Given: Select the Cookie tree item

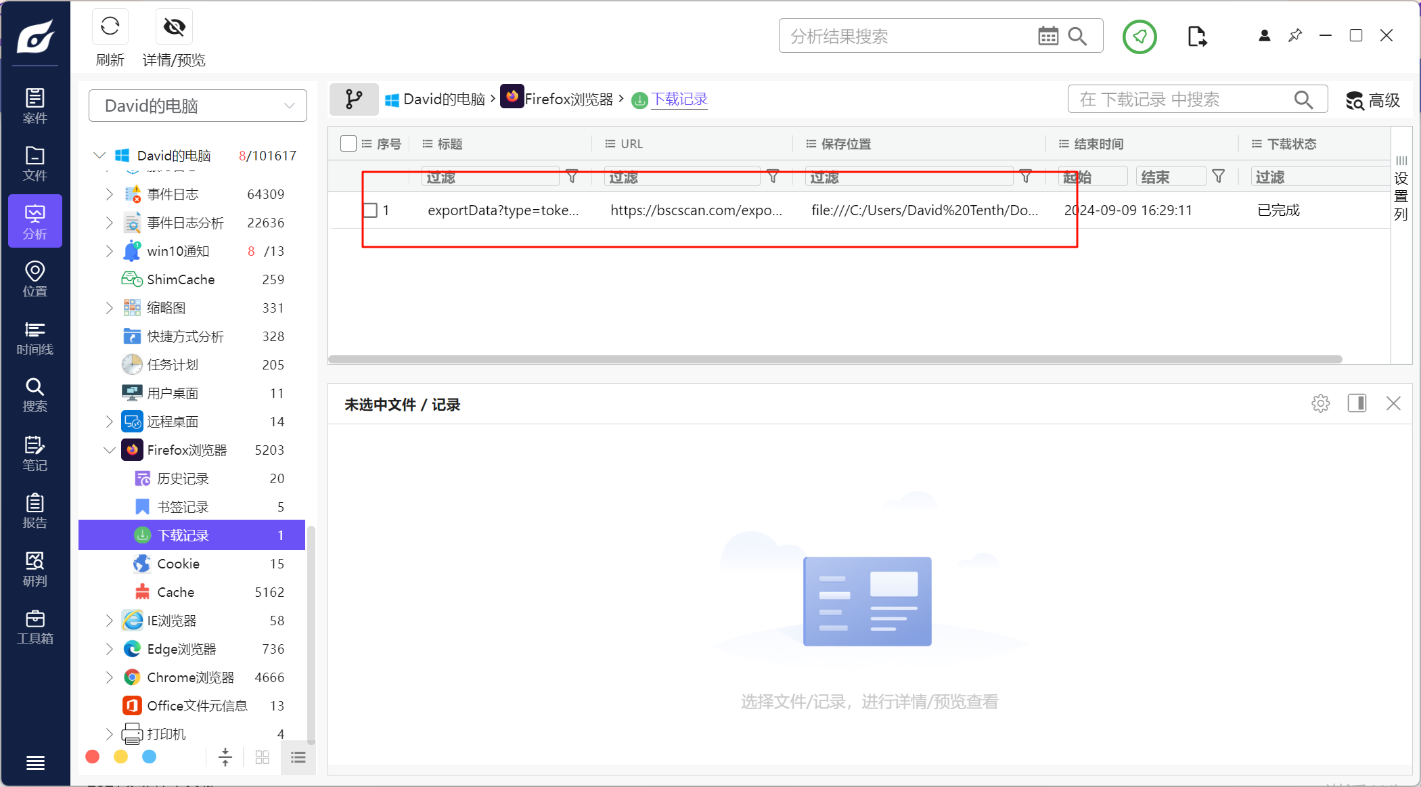Looking at the screenshot, I should click(178, 564).
